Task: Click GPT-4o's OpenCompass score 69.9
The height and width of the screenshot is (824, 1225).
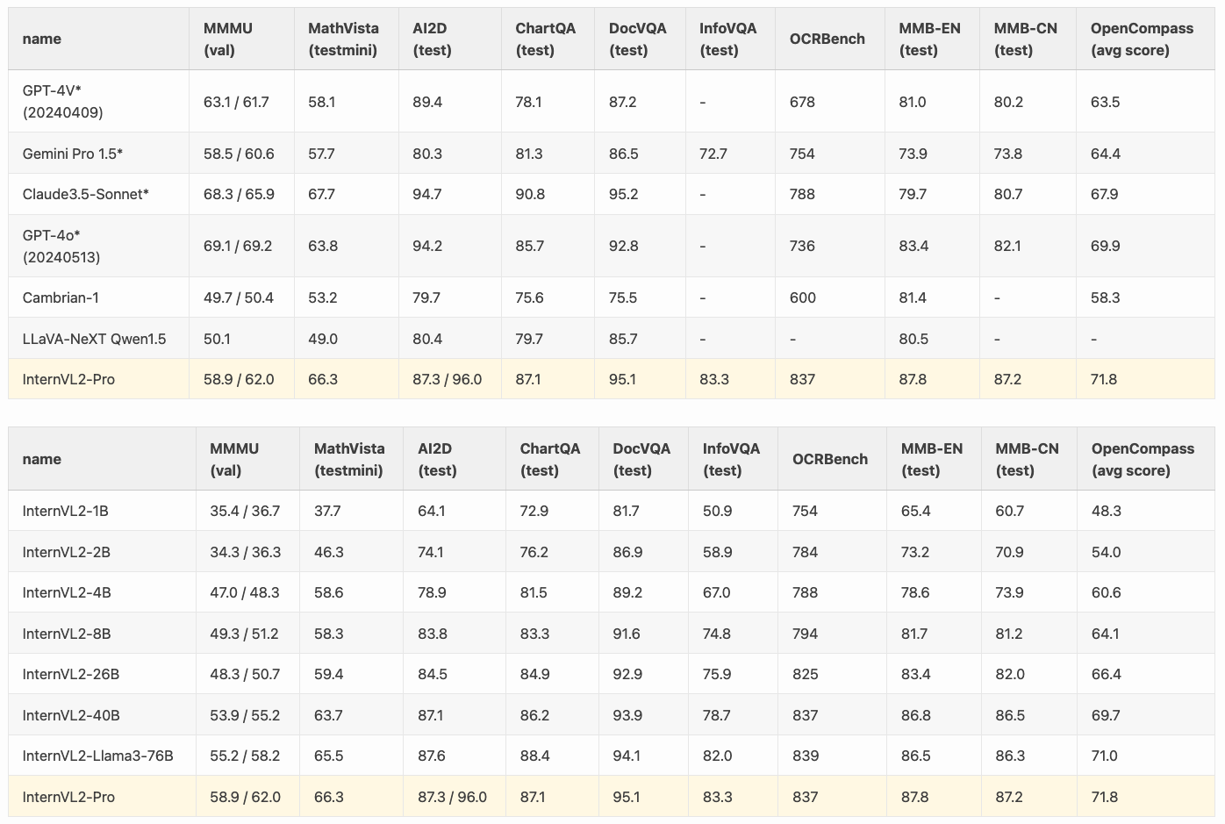Action: [1105, 247]
